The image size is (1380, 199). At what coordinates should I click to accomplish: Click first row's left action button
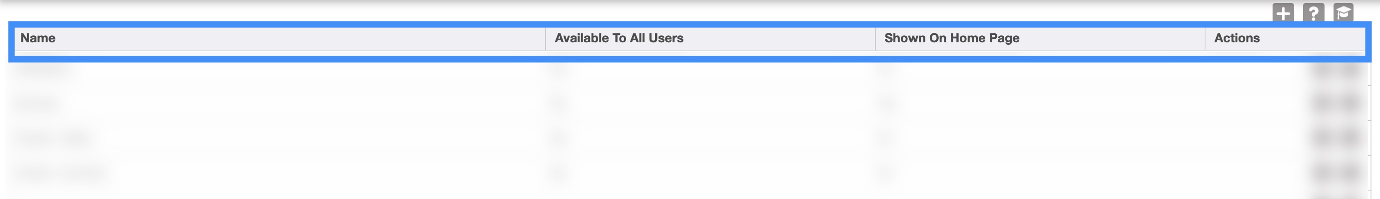1323,70
